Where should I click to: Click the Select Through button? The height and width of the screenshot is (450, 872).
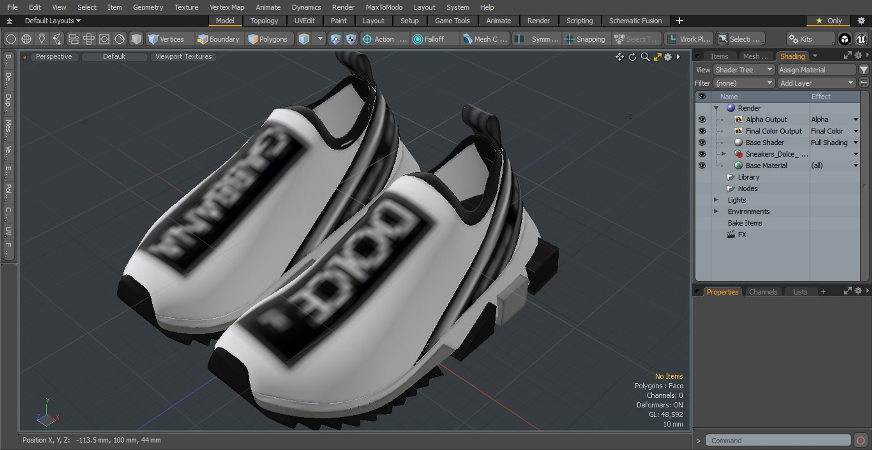click(x=636, y=39)
